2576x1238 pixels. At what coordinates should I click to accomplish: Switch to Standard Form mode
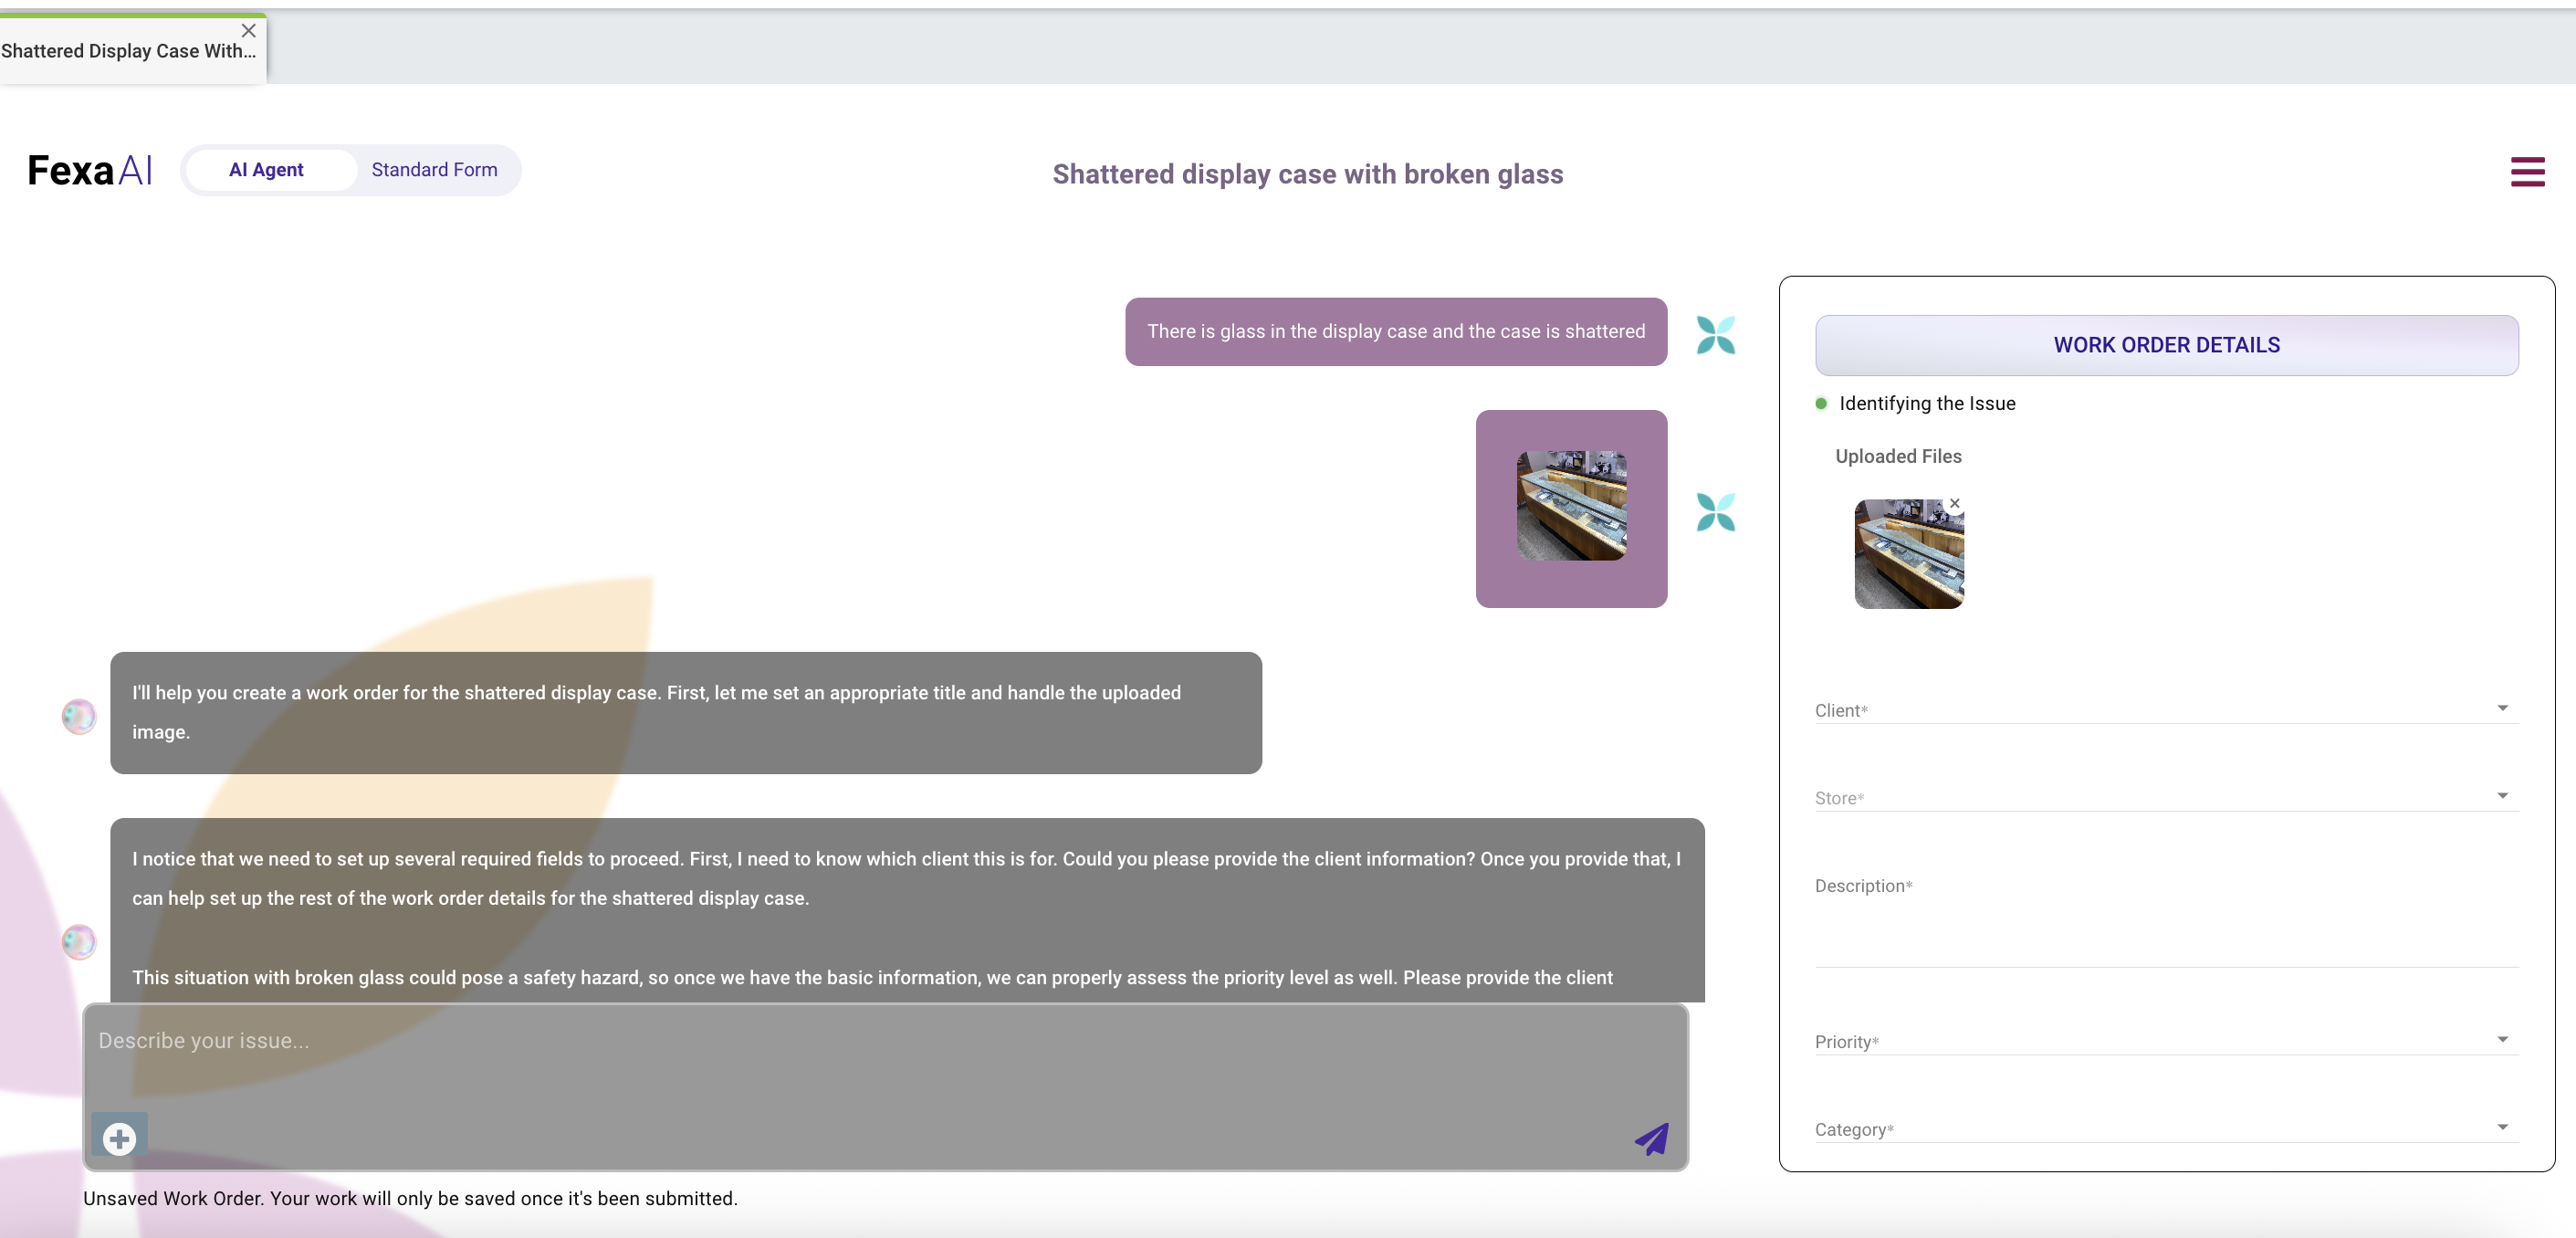tap(434, 170)
